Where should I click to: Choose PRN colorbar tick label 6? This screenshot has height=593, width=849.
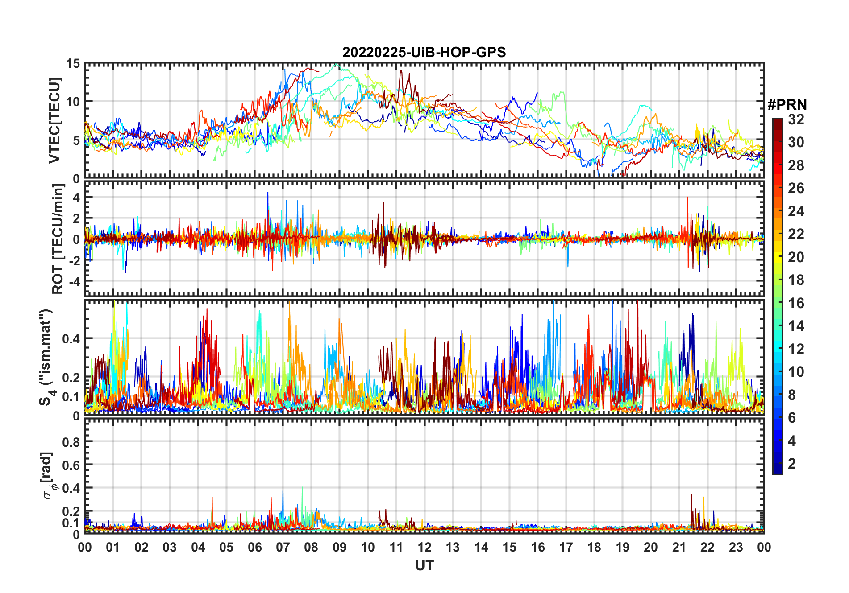pyautogui.click(x=792, y=418)
